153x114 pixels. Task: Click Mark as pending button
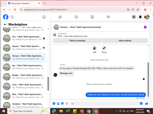pos(77,40)
